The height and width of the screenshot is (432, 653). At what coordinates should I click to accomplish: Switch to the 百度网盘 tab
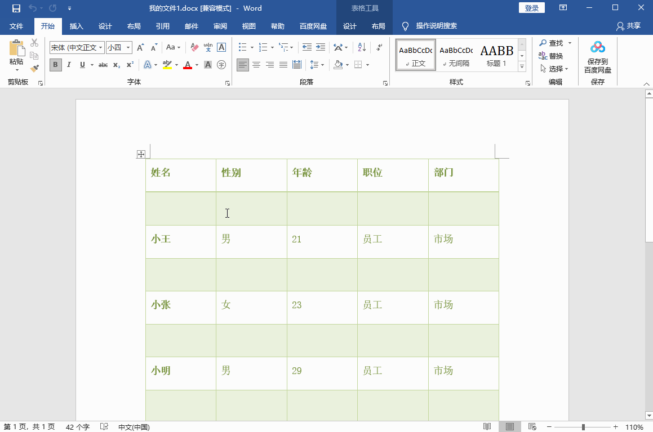313,26
